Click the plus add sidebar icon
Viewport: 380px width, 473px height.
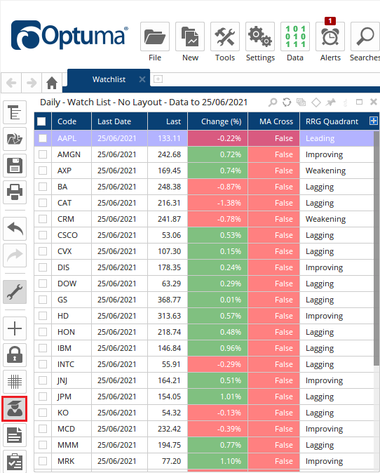pos(15,328)
